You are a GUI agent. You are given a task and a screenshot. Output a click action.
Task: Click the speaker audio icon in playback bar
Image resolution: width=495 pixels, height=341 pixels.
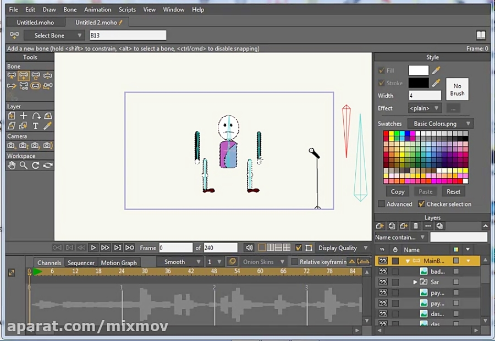coord(249,248)
